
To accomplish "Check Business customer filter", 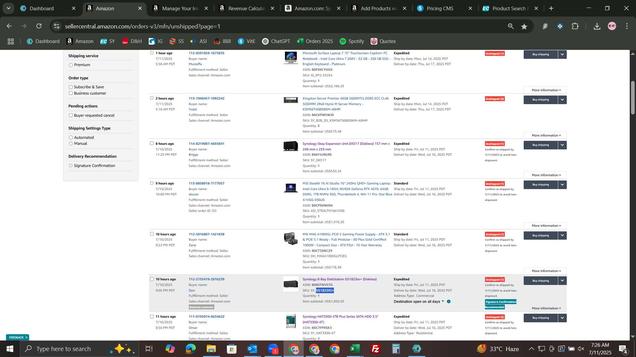I will (71, 93).
